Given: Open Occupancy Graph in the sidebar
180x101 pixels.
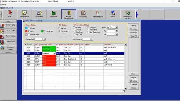Looking at the screenshot, I should coord(8,48).
